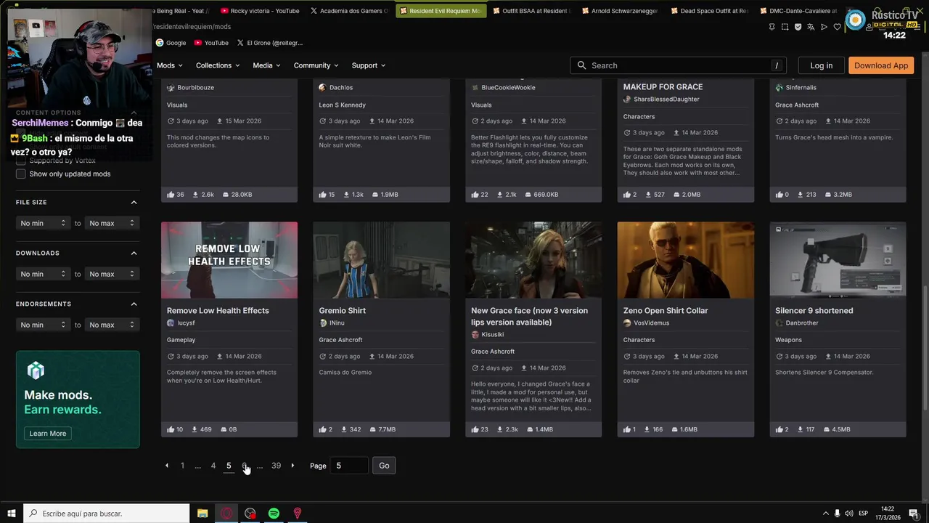The image size is (929, 523).
Task: Click the pin icon in browser toolbar
Action: pos(772,27)
